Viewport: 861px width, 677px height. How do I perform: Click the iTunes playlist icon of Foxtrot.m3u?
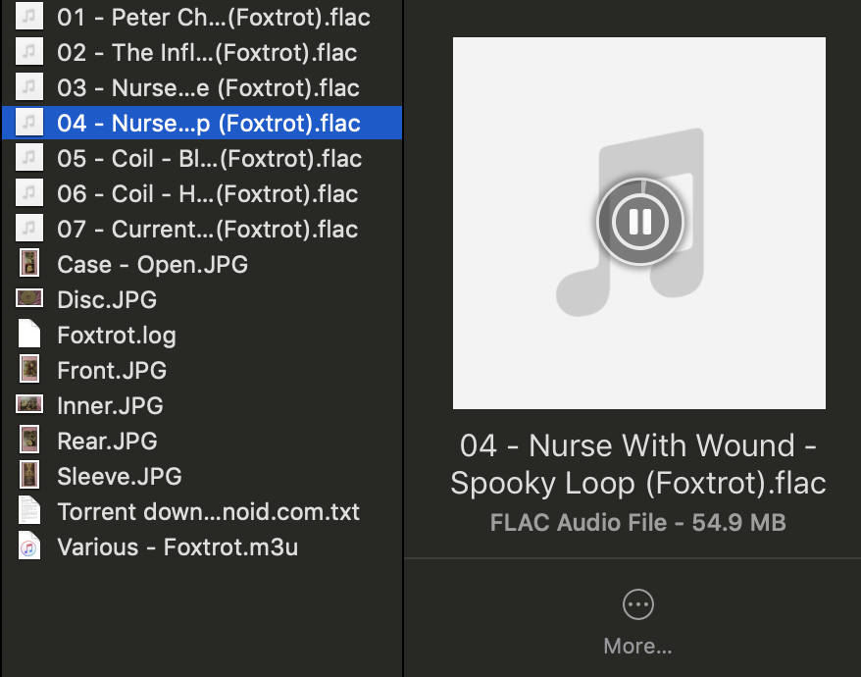click(x=29, y=546)
